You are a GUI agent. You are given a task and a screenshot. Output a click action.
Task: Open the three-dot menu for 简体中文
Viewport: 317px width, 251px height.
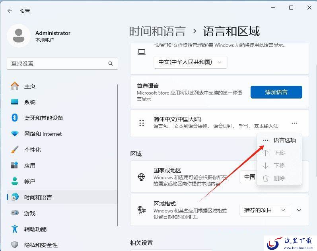point(294,123)
